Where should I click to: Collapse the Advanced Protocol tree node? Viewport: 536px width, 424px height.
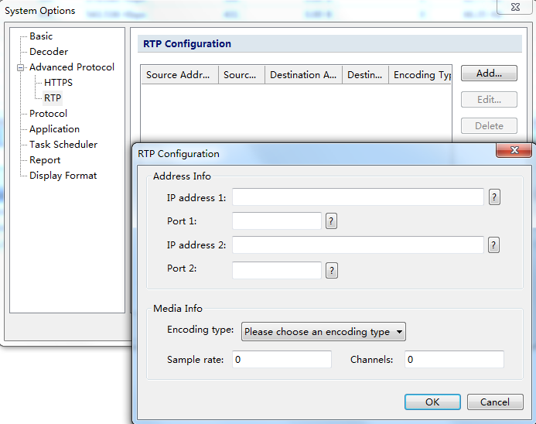(x=21, y=67)
